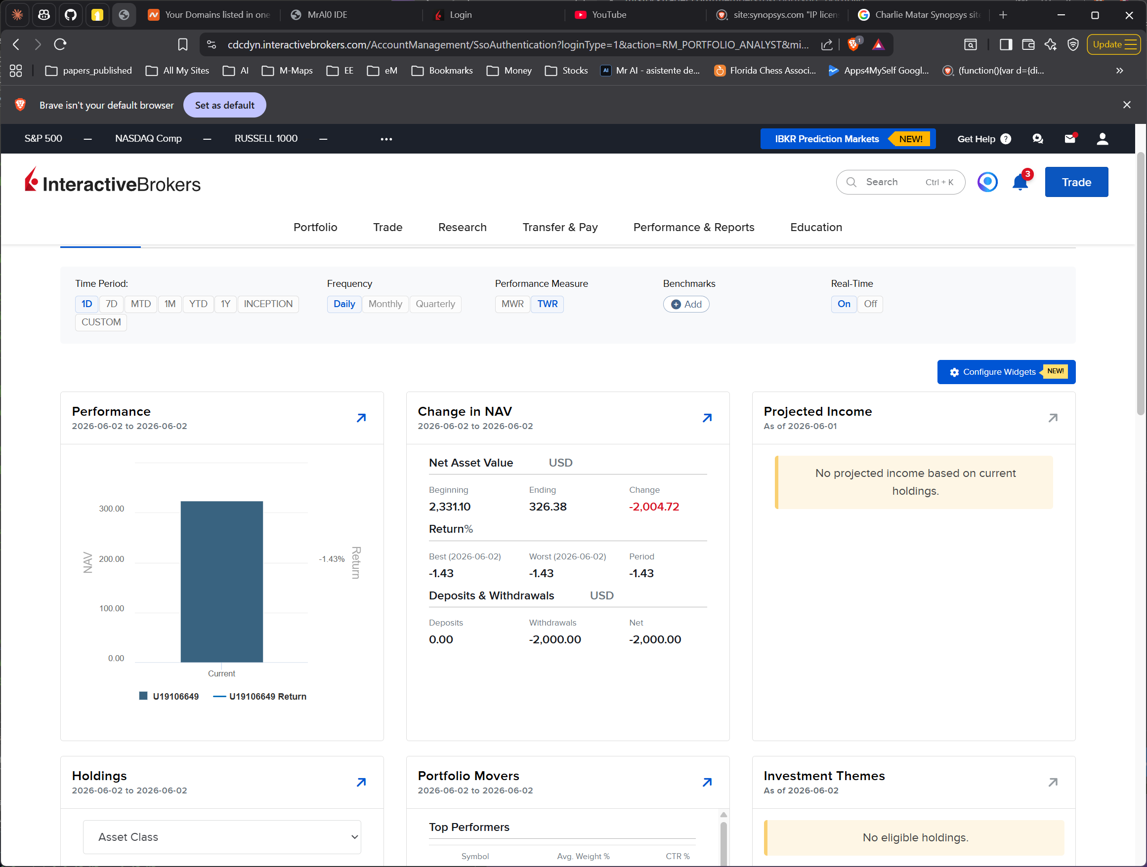Open the Performance & Reports menu
This screenshot has width=1147, height=867.
tap(694, 228)
